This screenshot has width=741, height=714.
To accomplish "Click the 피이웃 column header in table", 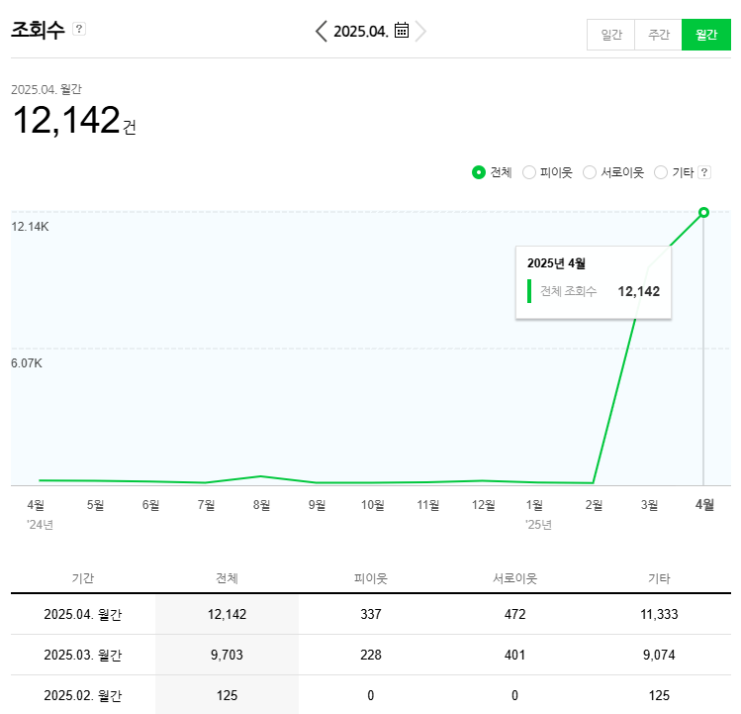I will point(371,578).
